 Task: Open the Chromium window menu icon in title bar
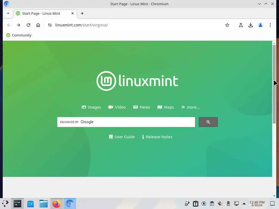click(x=7, y=4)
